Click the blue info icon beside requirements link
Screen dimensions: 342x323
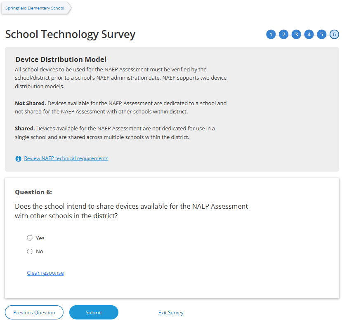[x=18, y=159]
